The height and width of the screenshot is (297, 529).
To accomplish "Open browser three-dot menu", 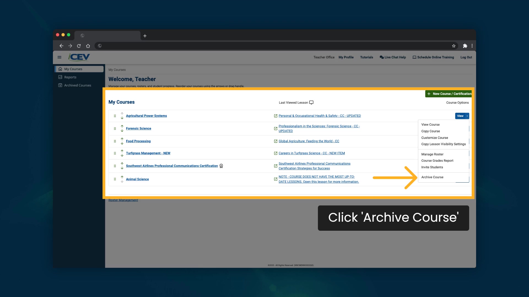I will tap(472, 46).
